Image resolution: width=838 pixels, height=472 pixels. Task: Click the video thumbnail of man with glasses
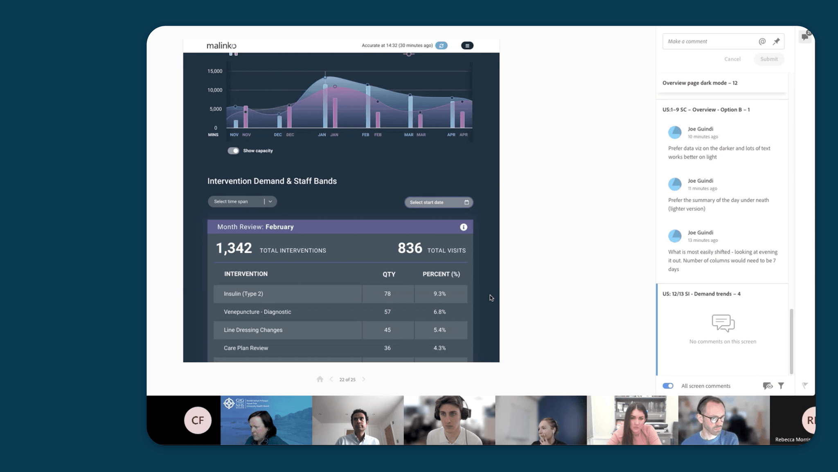click(x=724, y=420)
